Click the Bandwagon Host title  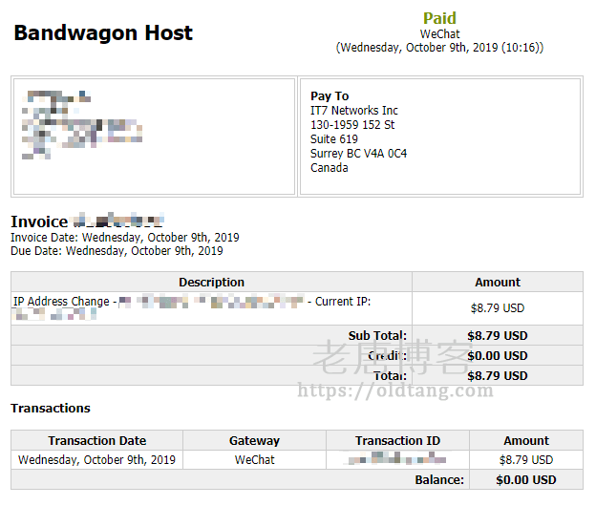(103, 33)
